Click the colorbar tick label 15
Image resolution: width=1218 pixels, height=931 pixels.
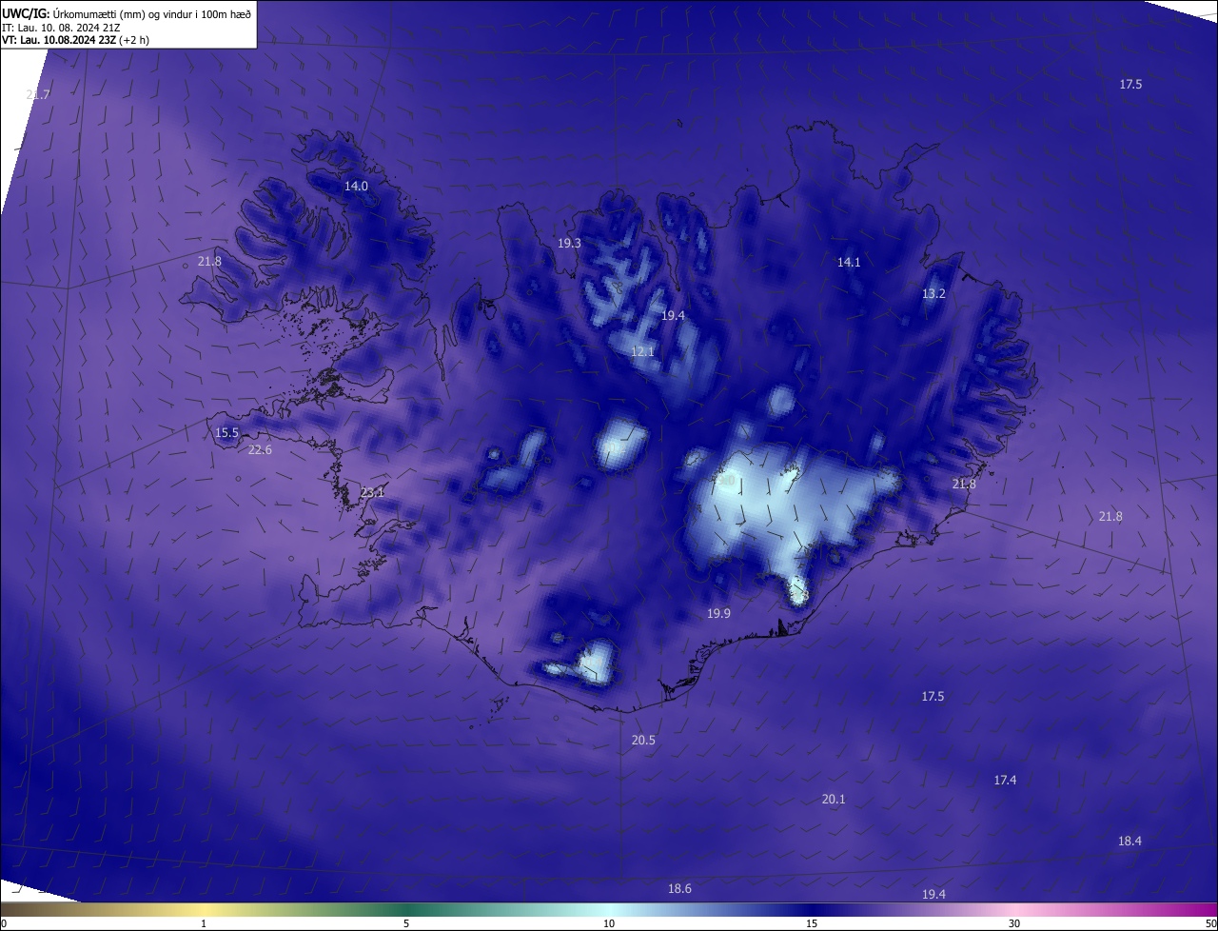[812, 923]
